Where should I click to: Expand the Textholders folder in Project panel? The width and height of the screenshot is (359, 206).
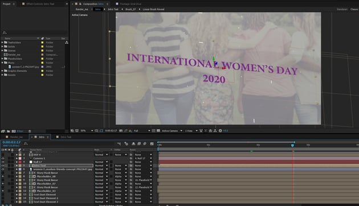2,43
